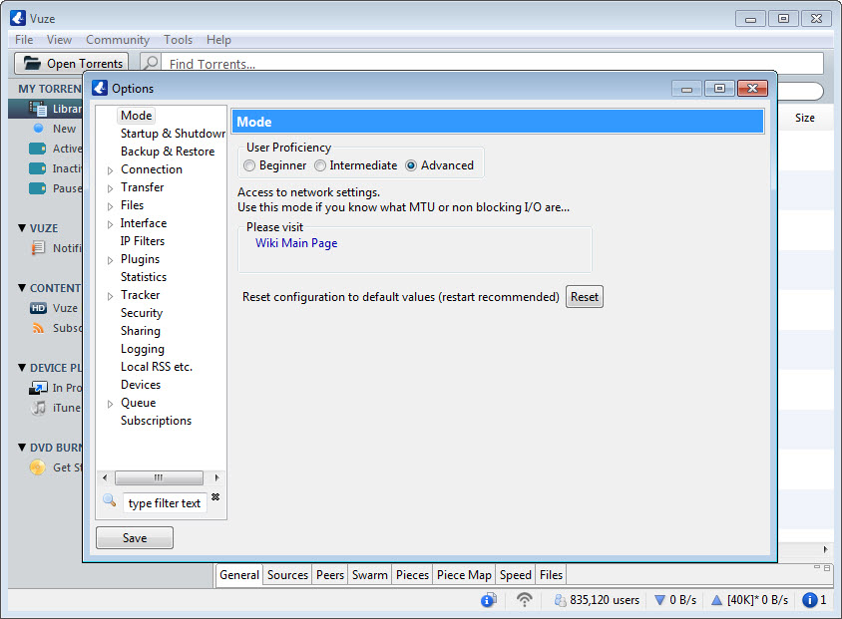Screen dimensions: 842x619
Task: Click the type filter text field
Action: [165, 502]
